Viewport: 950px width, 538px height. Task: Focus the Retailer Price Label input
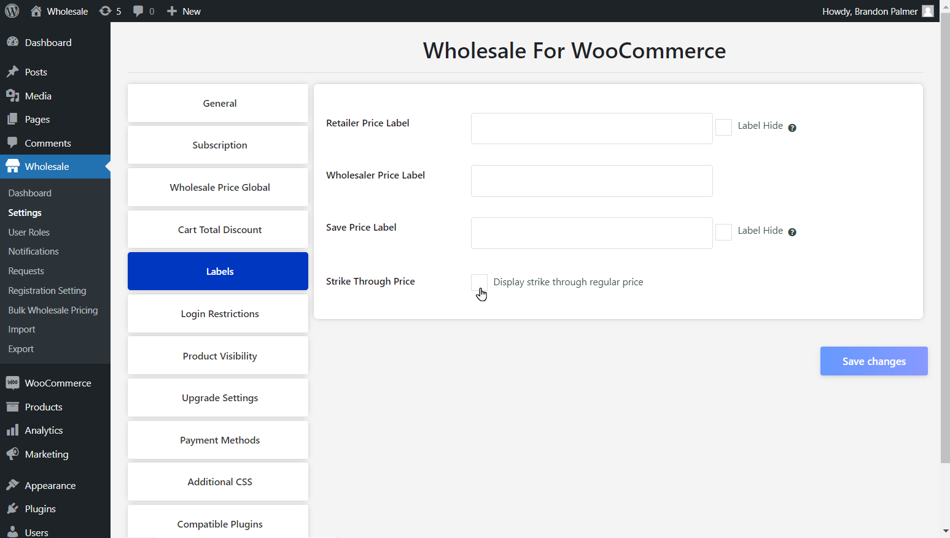click(592, 128)
